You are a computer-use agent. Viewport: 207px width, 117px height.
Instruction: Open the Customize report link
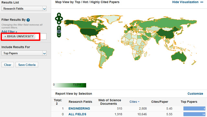click(x=195, y=94)
